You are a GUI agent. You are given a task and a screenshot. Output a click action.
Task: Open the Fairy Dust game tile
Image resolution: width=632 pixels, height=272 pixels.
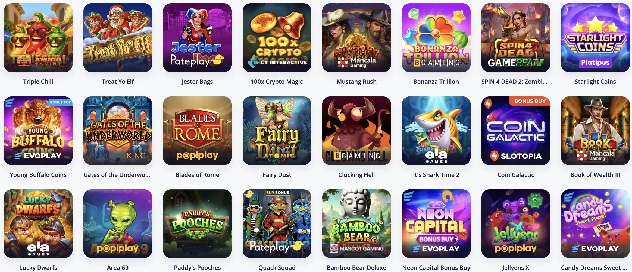[277, 131]
